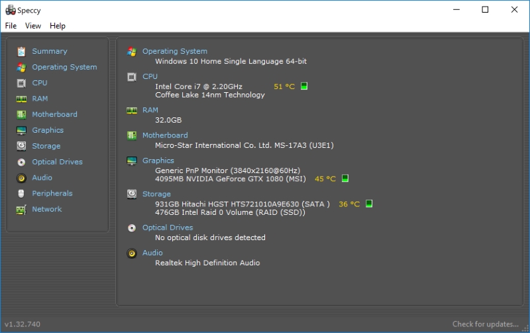The width and height of the screenshot is (530, 333).
Task: Click the 931GB Hitachi HGST drive line
Action: 242,204
